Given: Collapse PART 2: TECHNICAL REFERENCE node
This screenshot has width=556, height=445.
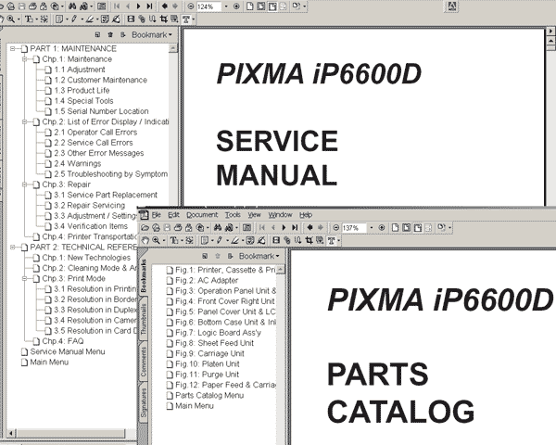Looking at the screenshot, I should coord(12,247).
